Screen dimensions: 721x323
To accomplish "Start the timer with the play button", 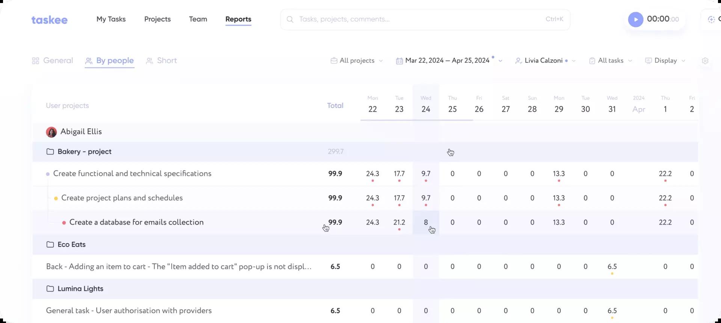I will pos(635,20).
